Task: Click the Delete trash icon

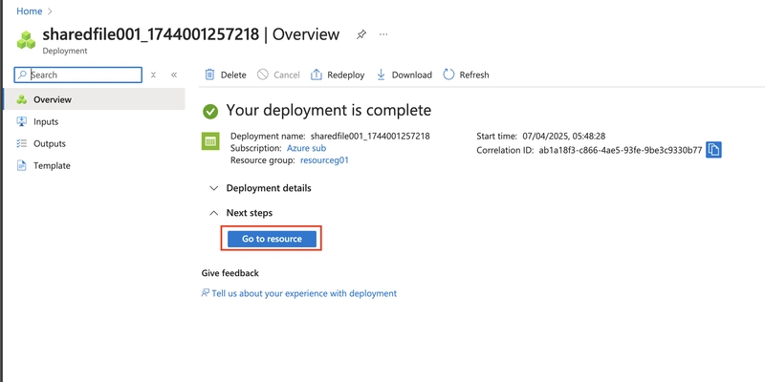Action: click(x=209, y=74)
